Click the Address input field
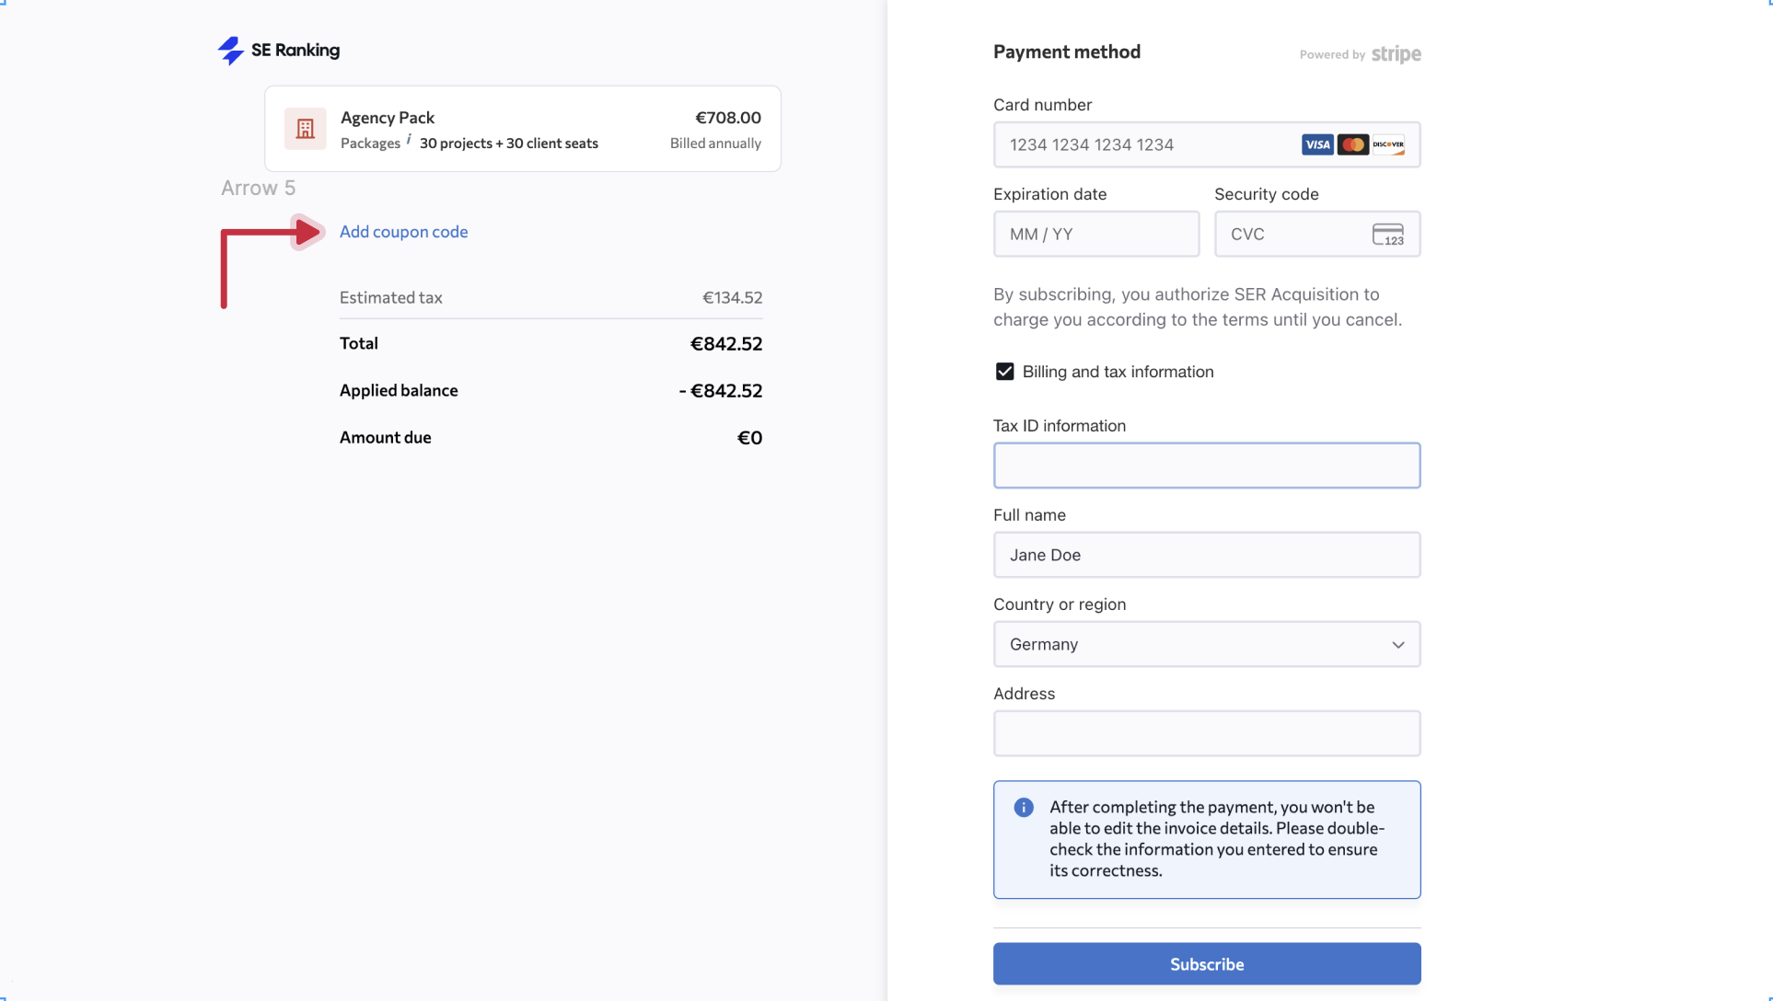The image size is (1773, 1001). tap(1206, 733)
